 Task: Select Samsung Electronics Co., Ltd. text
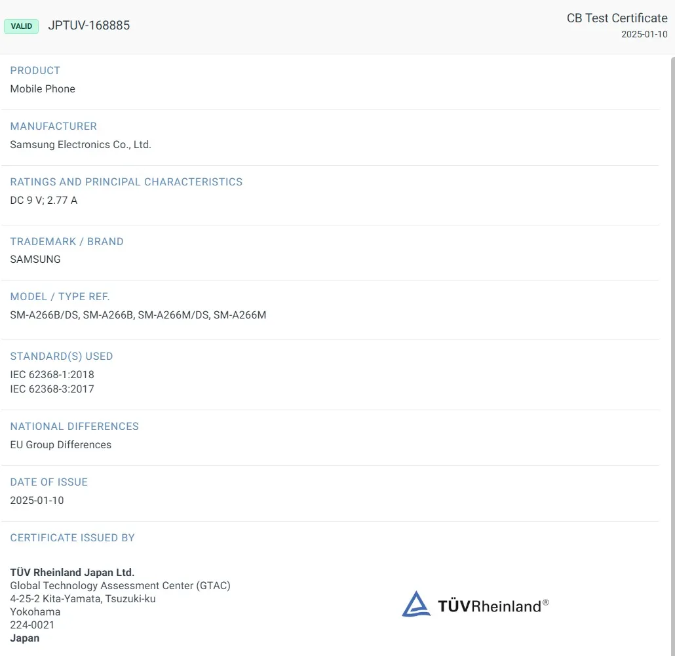(x=81, y=145)
